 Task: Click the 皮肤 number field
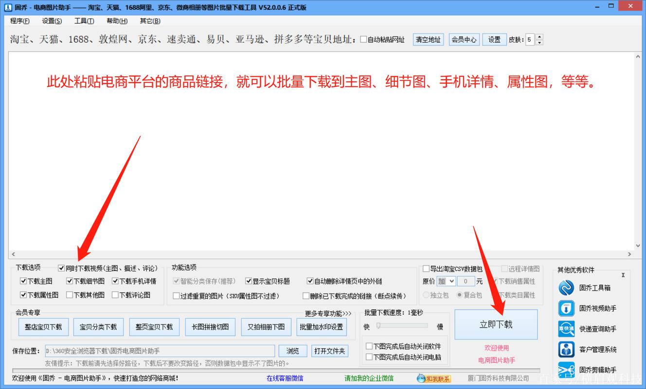point(530,40)
